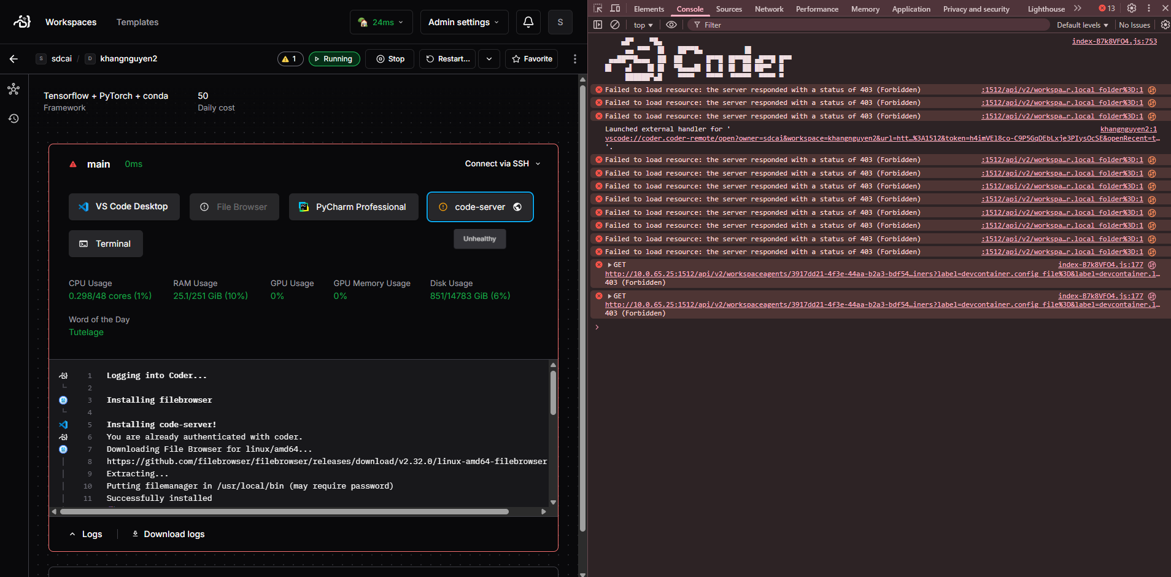This screenshot has width=1171, height=577.
Task: Click the warning badge showing 1
Action: coord(290,59)
